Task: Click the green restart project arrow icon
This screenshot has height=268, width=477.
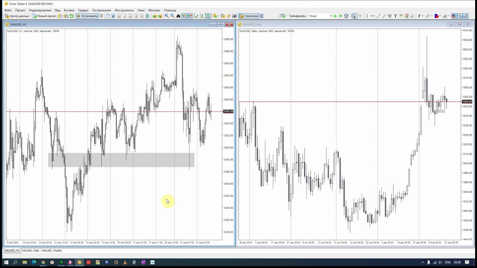Action: 71,16
